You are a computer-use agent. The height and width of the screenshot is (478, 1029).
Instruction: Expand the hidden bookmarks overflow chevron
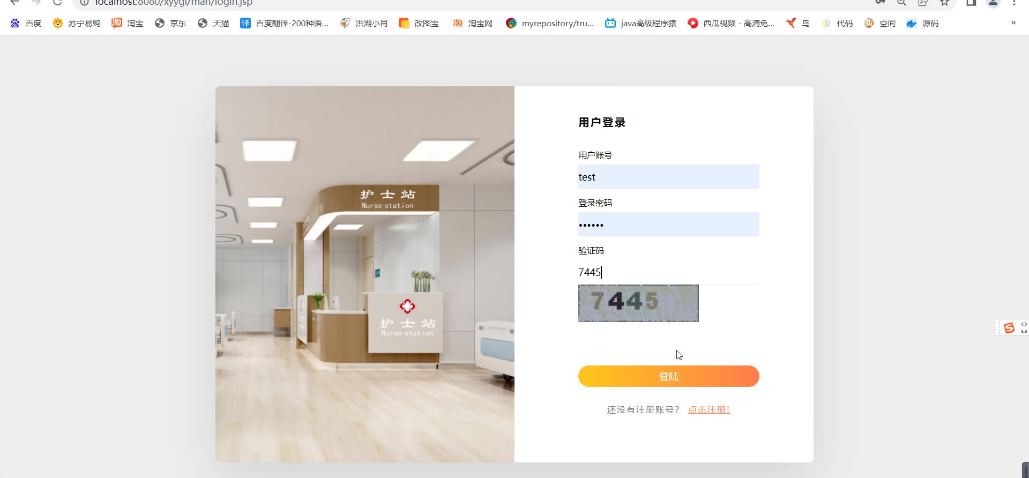[x=1013, y=23]
